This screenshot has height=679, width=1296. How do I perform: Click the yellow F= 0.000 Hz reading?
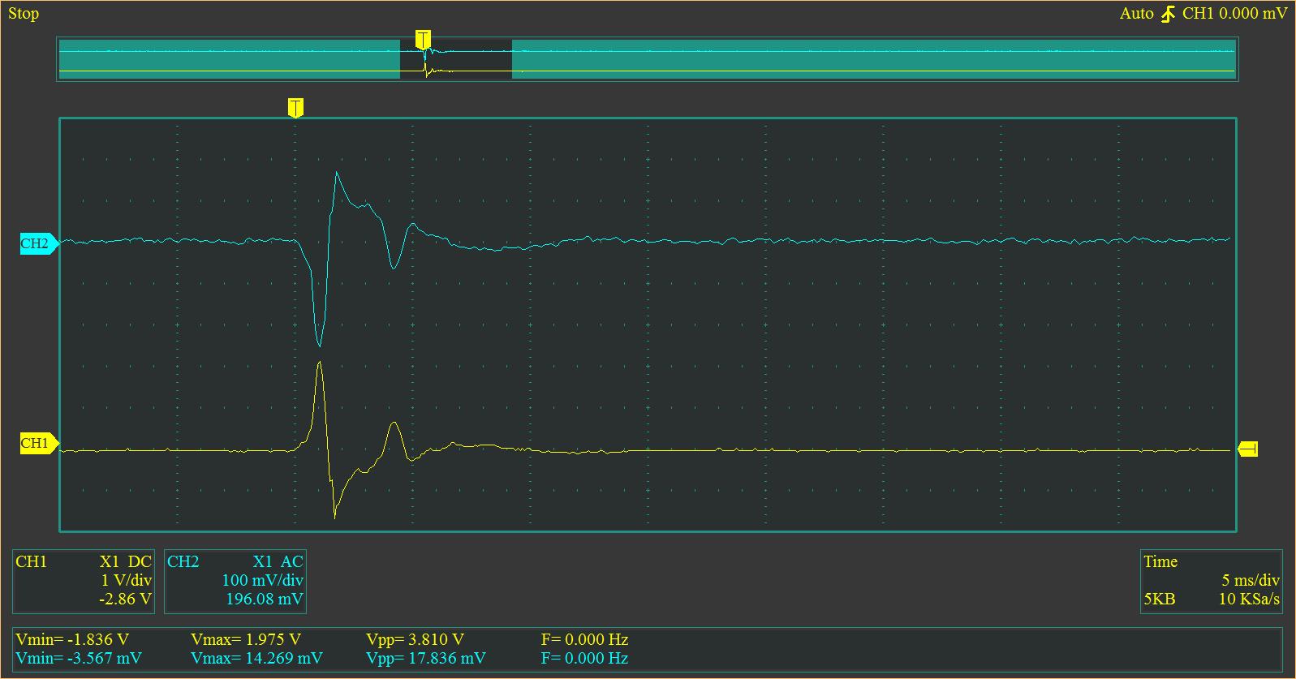pos(584,639)
